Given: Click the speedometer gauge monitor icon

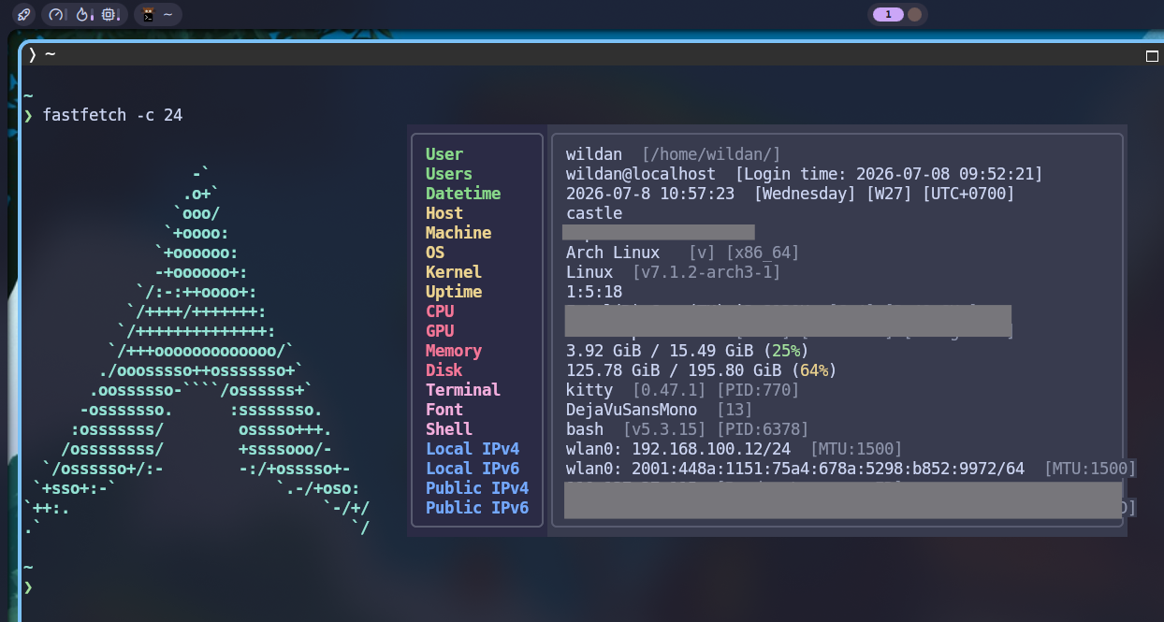Looking at the screenshot, I should coord(57,14).
